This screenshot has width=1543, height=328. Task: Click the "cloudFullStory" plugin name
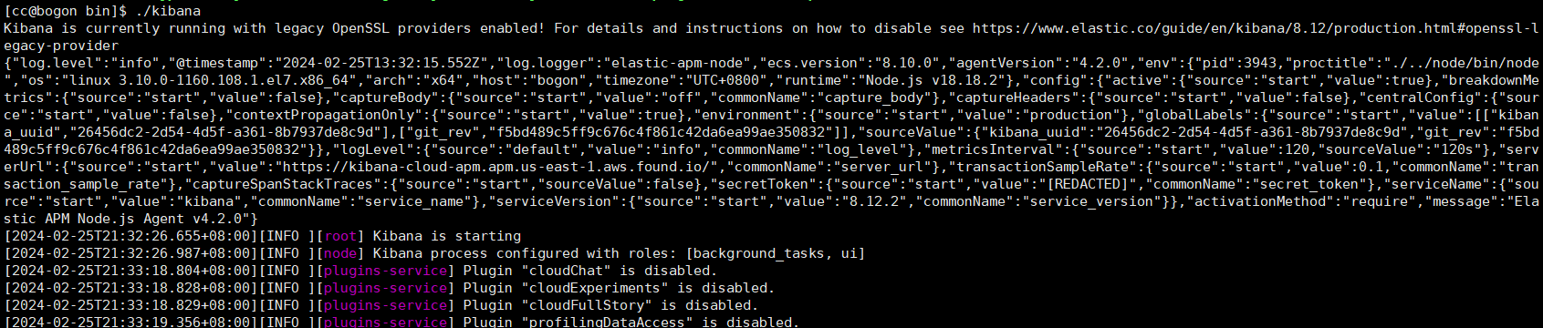click(x=587, y=305)
